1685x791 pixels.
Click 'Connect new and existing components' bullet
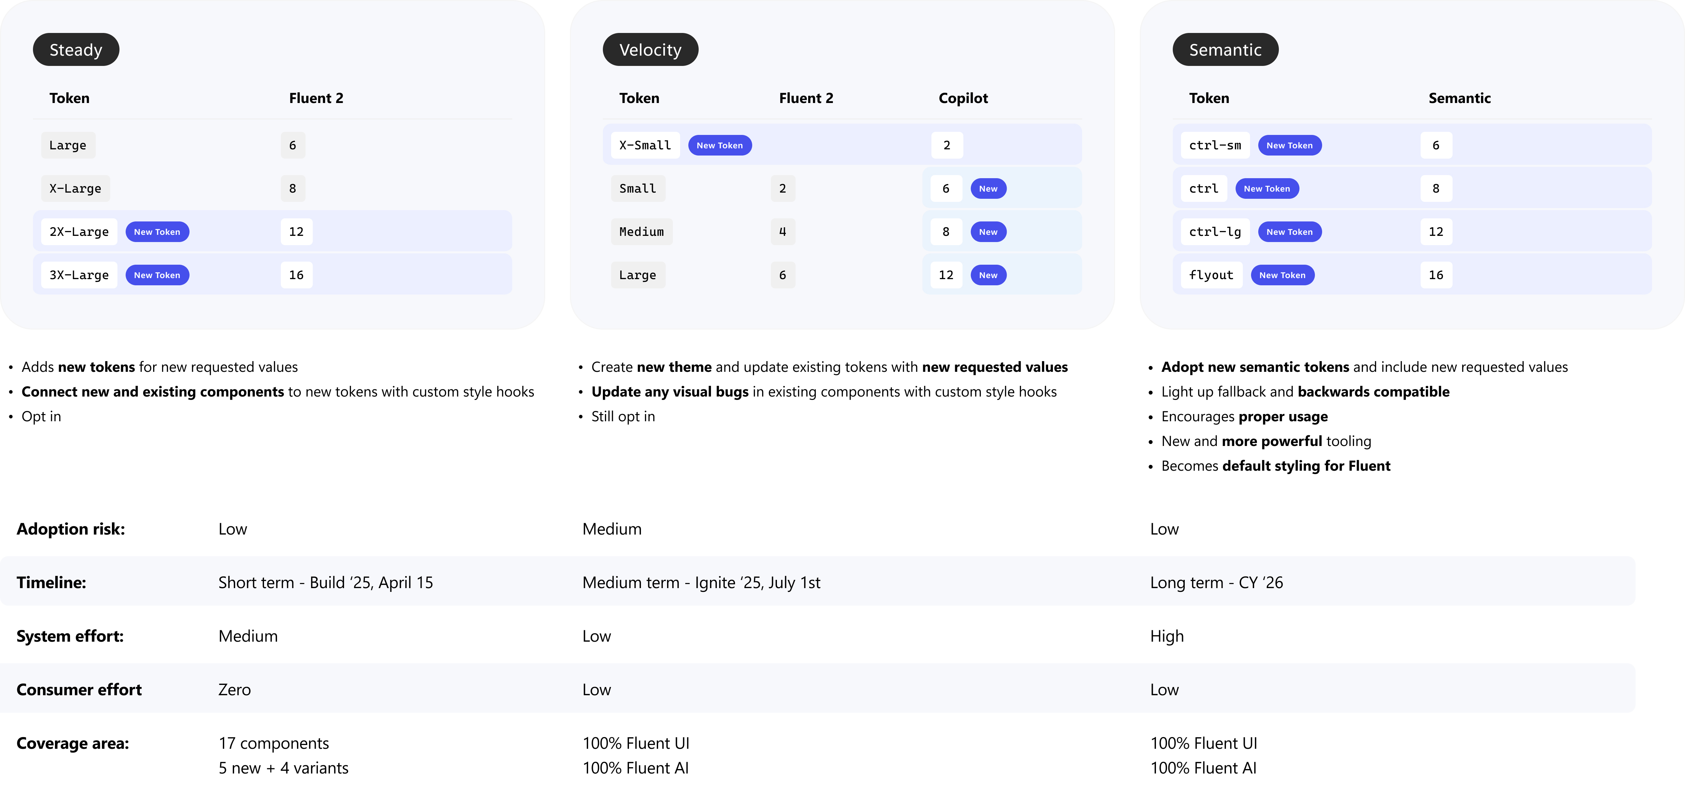(278, 392)
